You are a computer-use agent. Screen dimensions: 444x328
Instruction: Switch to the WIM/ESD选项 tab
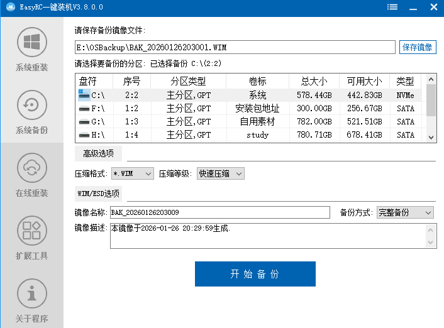click(x=99, y=194)
